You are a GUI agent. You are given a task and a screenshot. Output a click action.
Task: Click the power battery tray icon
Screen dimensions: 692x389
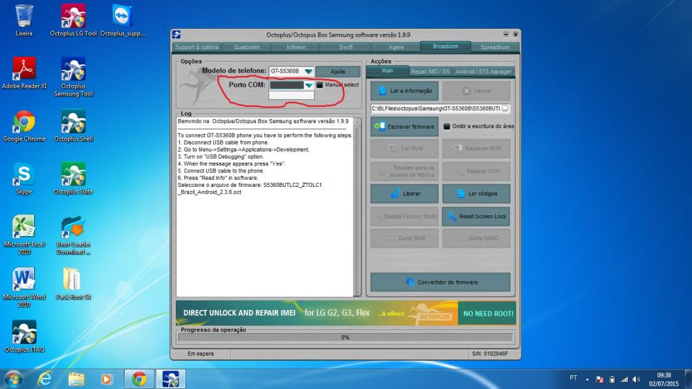pos(612,379)
